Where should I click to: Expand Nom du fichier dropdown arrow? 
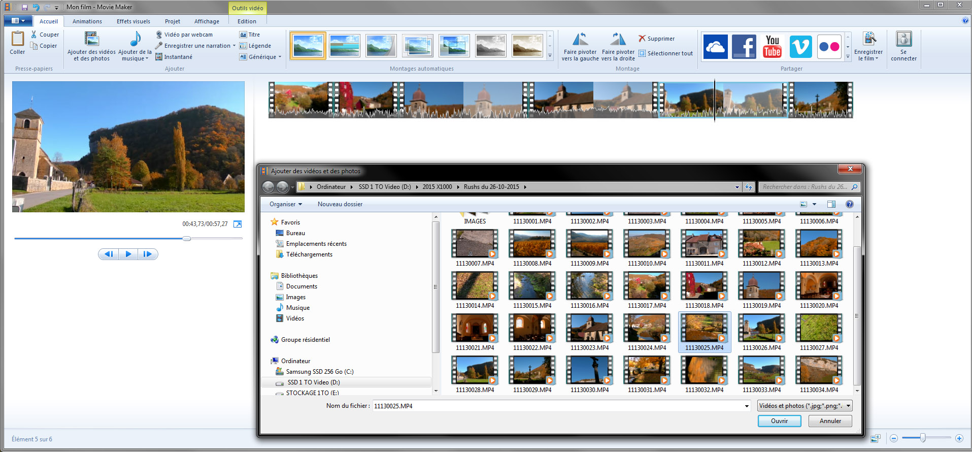pyautogui.click(x=747, y=406)
